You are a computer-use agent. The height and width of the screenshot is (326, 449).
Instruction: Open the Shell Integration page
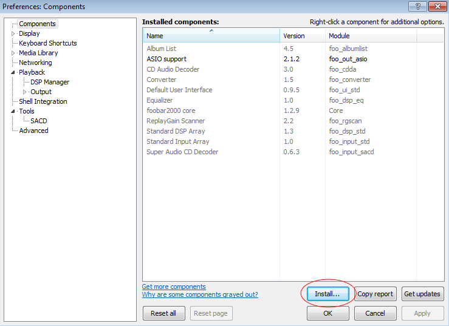pyautogui.click(x=43, y=101)
